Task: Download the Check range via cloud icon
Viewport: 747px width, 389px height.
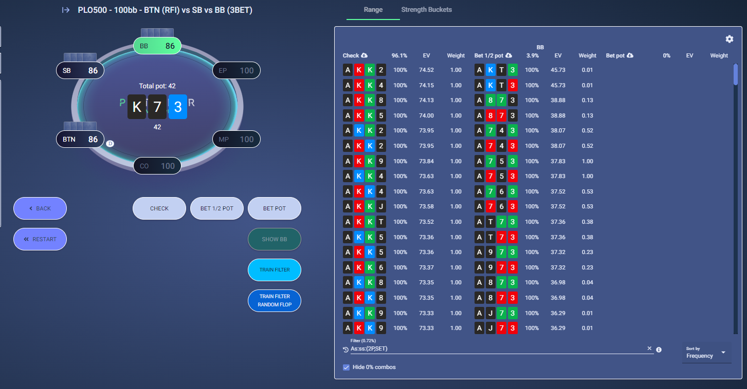Action: point(365,55)
